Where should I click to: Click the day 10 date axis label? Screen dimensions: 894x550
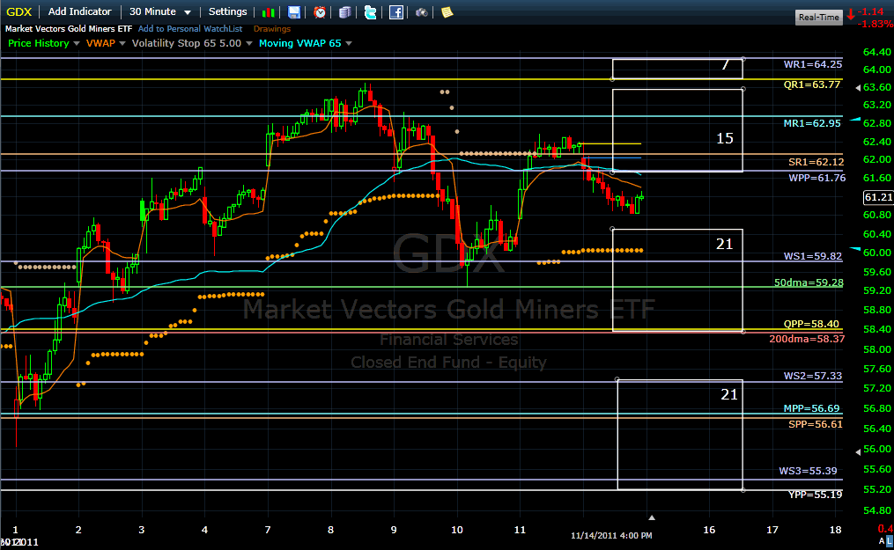click(x=457, y=530)
